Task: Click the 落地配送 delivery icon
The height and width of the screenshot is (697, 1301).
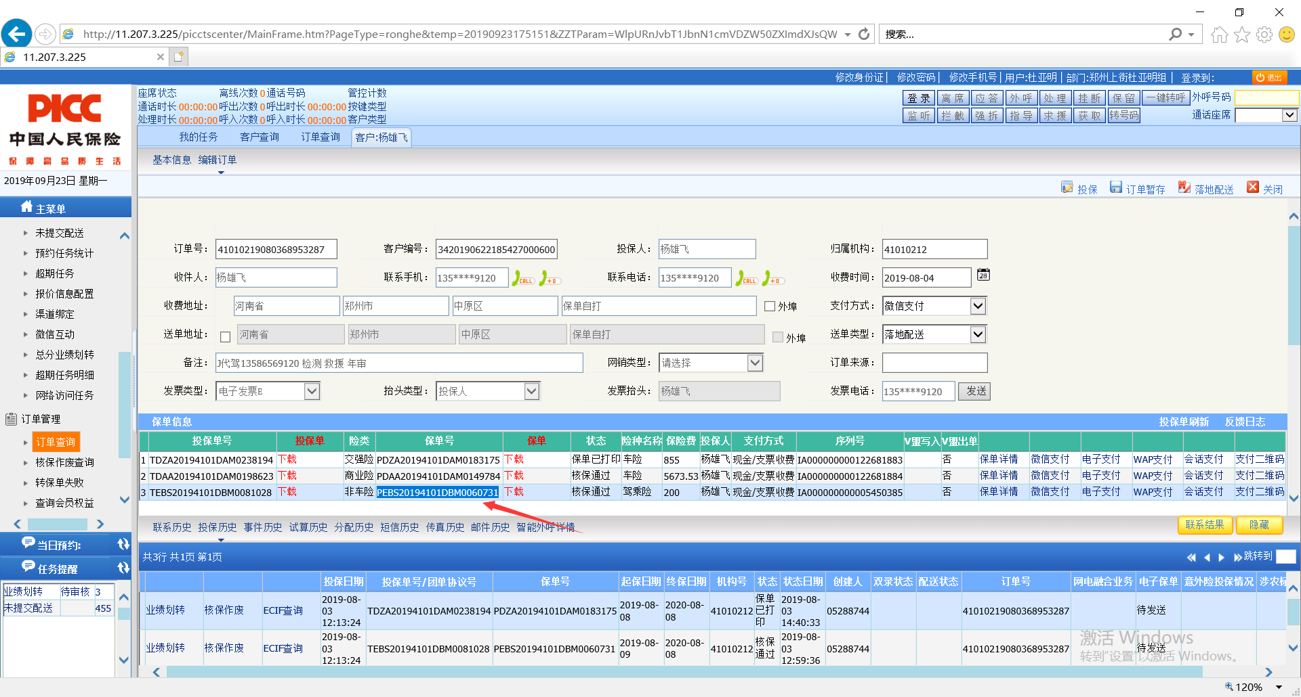Action: click(x=1184, y=187)
